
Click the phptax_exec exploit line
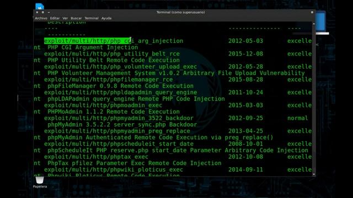(x=96, y=157)
